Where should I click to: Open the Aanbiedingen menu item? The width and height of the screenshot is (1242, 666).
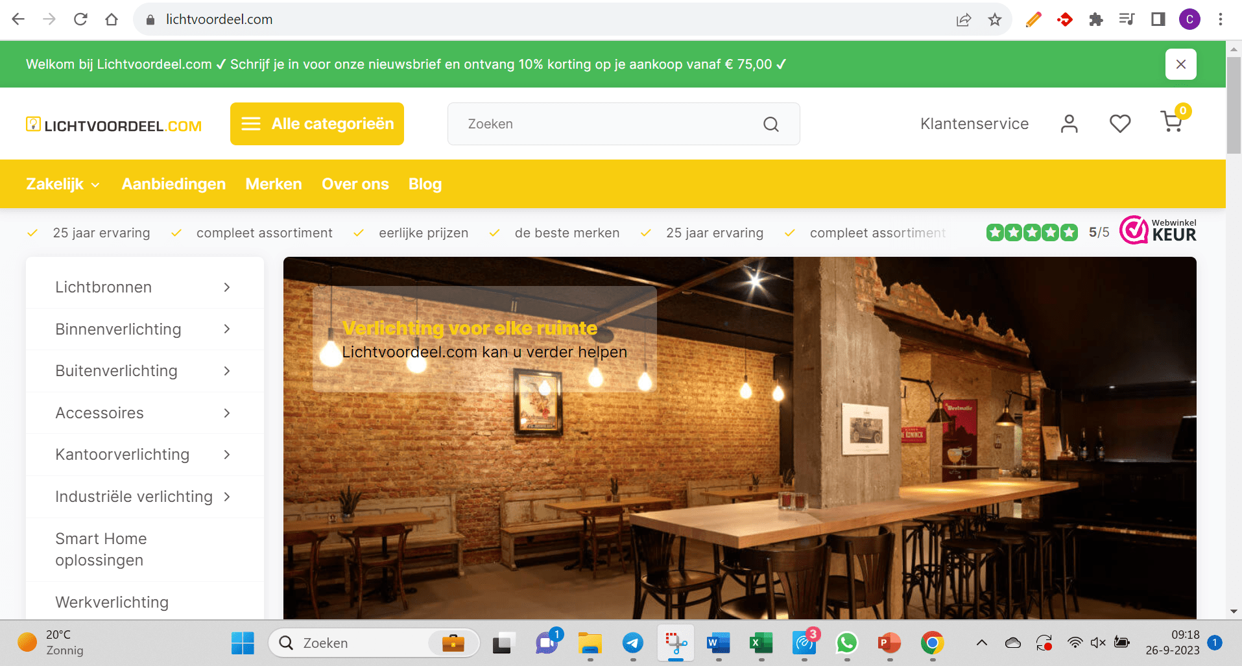coord(174,184)
